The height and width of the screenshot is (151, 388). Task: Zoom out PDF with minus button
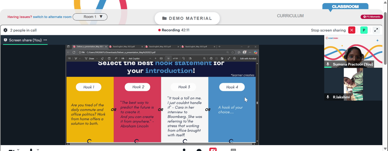click(x=150, y=58)
